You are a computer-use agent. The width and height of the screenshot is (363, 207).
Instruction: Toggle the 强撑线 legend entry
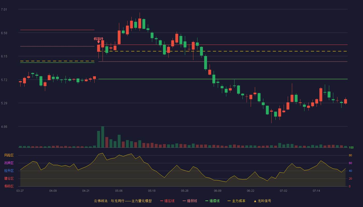[x=212, y=201]
